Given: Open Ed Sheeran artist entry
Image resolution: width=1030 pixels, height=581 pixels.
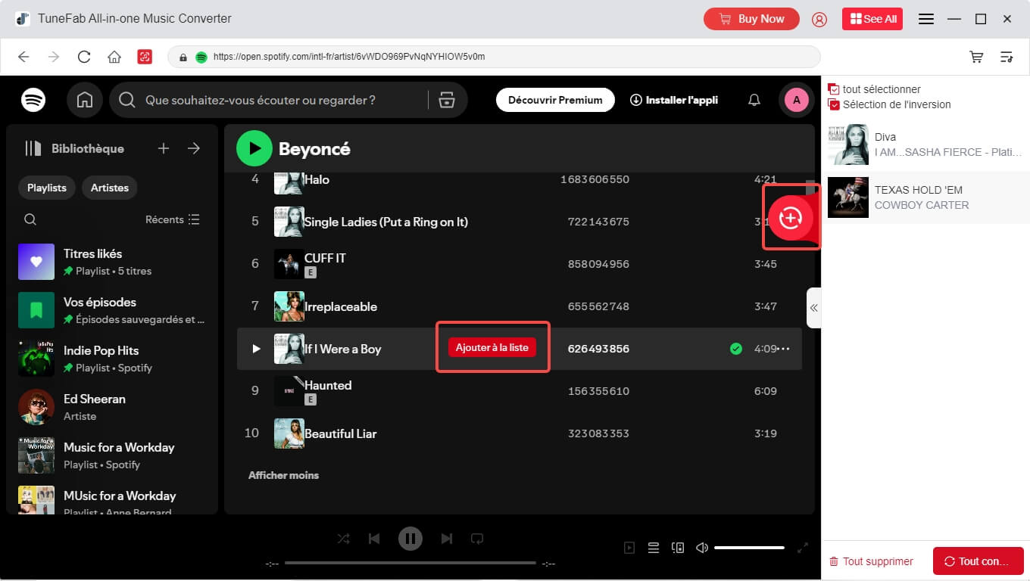Looking at the screenshot, I should (x=112, y=407).
